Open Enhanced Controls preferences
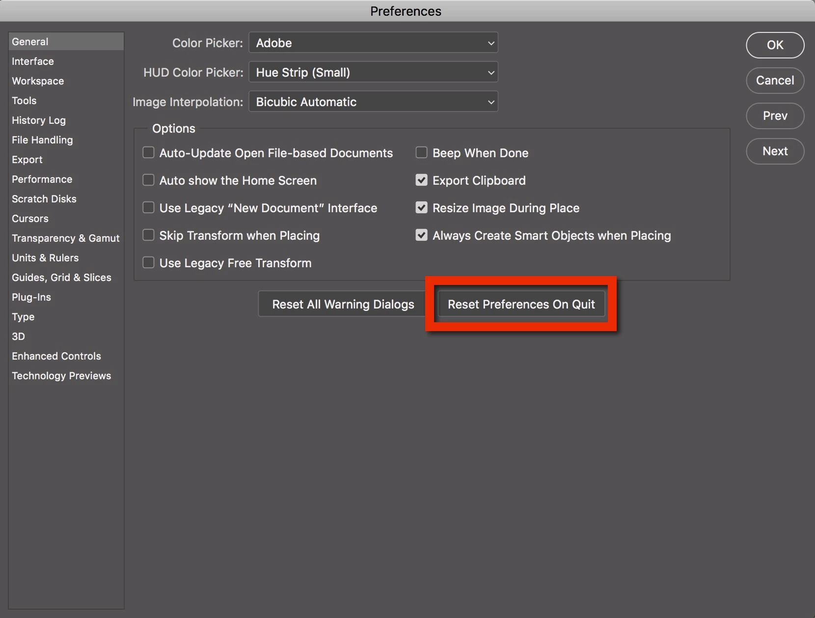The height and width of the screenshot is (618, 815). click(66, 356)
